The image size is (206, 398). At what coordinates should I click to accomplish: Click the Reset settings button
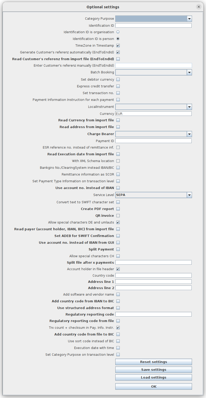tap(153, 362)
